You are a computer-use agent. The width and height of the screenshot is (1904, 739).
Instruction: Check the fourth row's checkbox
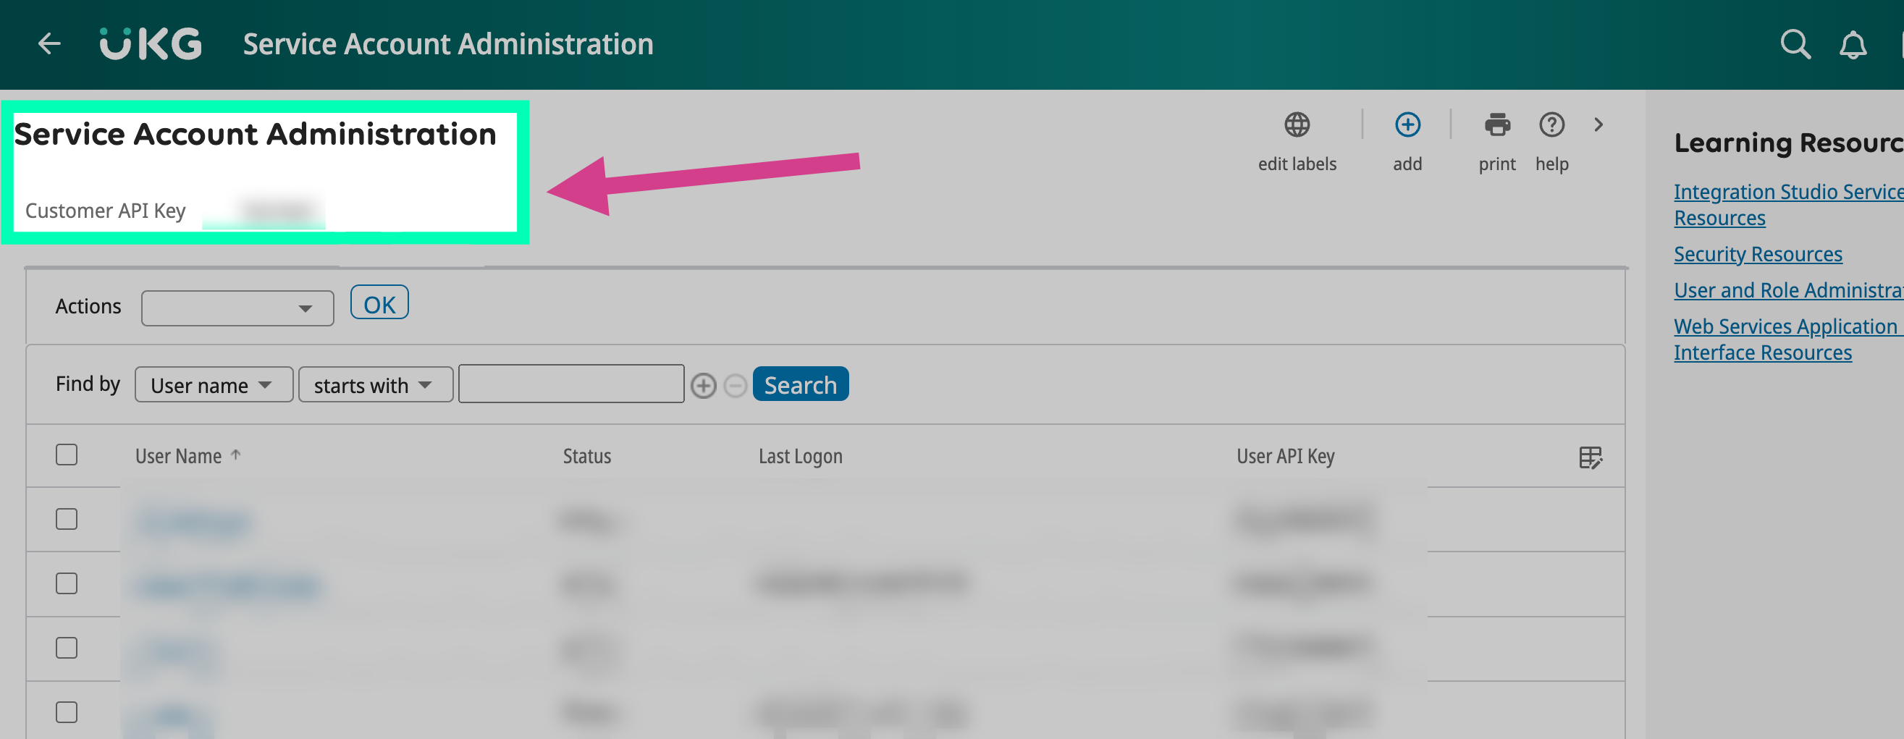[67, 711]
